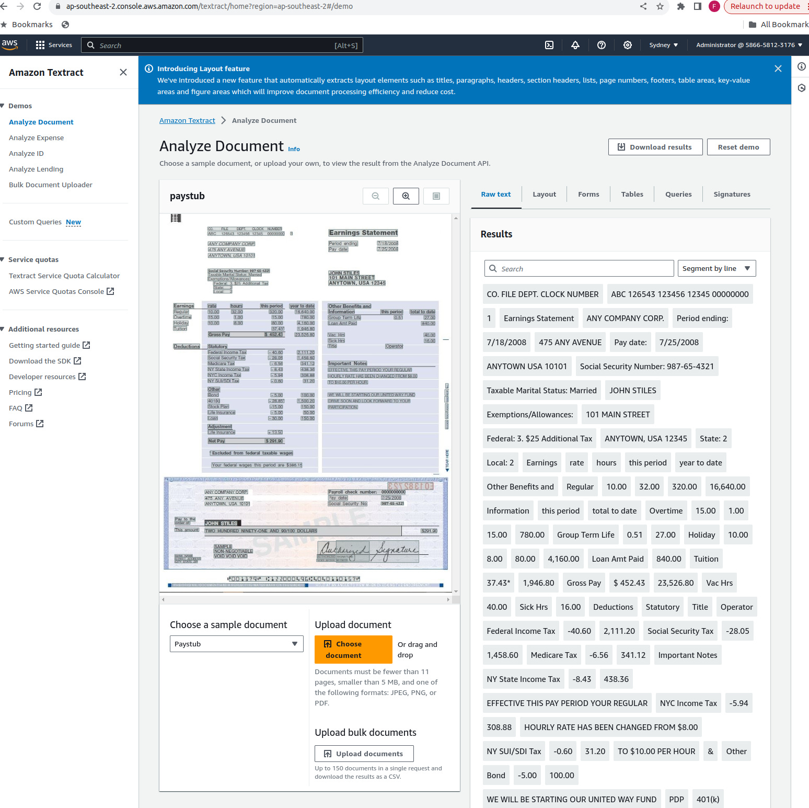Screen dimensions: 809x808
Task: Open Analyze Lending demo
Action: click(36, 169)
